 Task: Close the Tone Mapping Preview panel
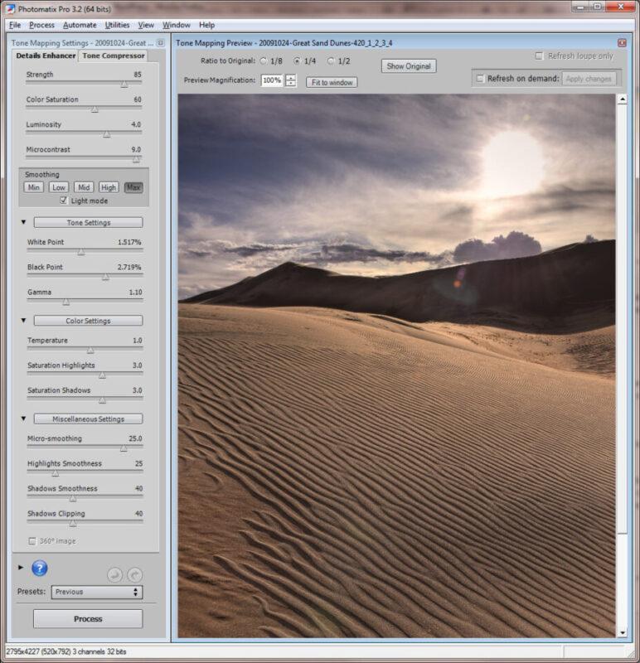(x=622, y=42)
